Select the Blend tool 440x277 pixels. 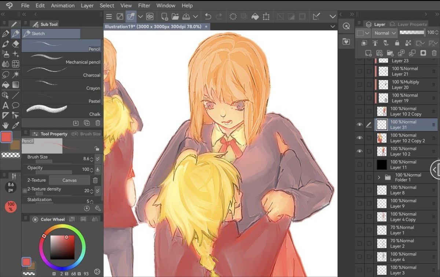click(x=5, y=64)
